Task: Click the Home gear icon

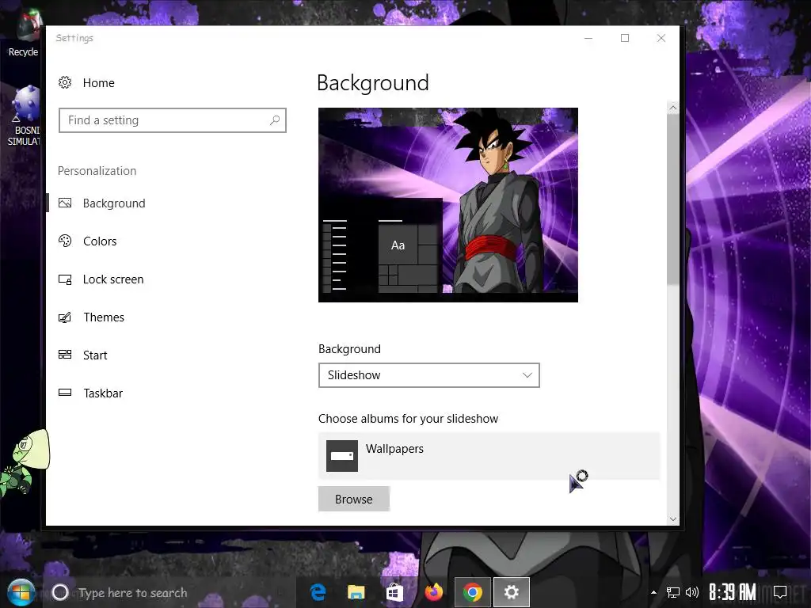Action: pyautogui.click(x=65, y=82)
